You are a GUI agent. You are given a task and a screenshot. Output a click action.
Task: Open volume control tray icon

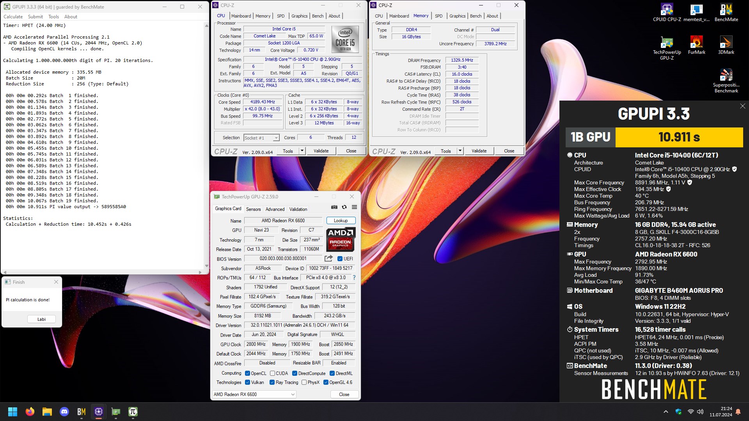click(700, 412)
